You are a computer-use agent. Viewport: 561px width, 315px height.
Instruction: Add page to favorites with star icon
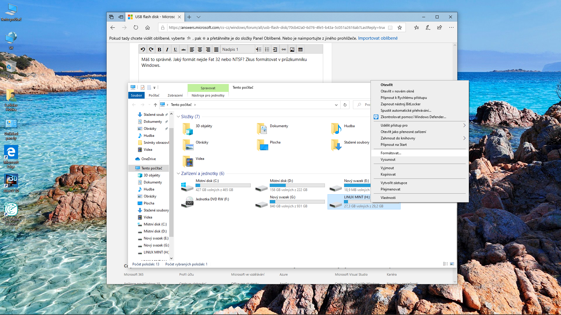coord(399,27)
